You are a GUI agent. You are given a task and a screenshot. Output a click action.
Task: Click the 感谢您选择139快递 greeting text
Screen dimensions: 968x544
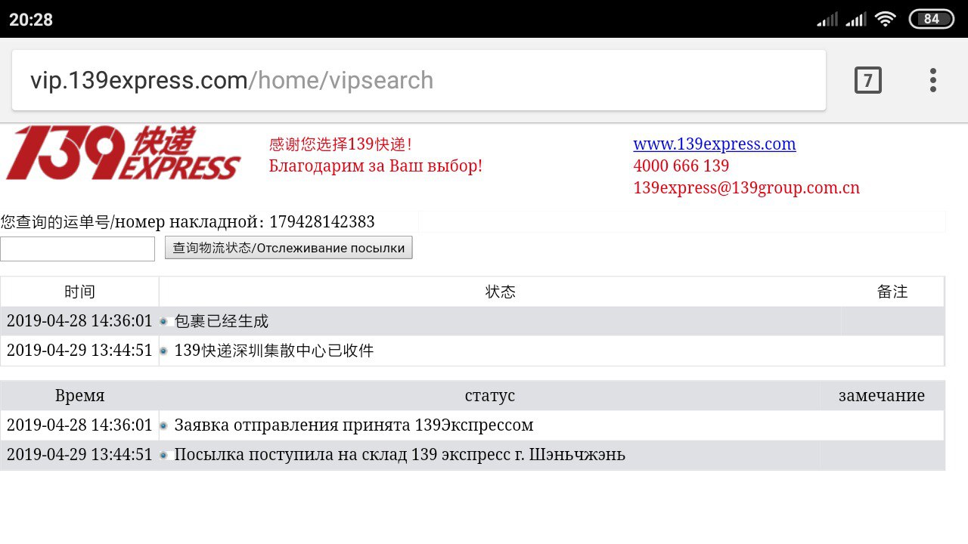[x=340, y=144]
